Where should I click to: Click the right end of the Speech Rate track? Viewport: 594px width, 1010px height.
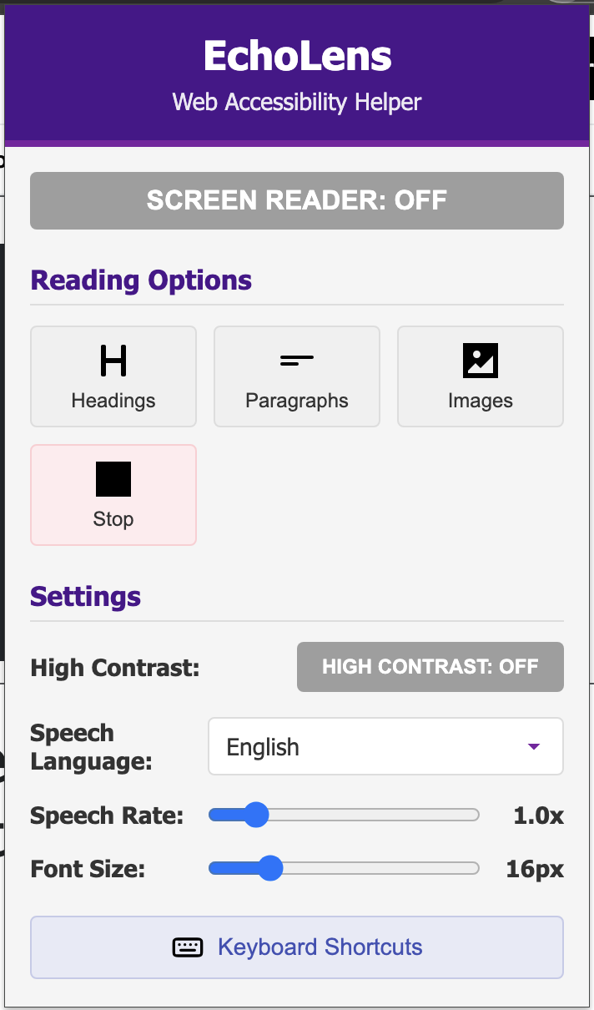pyautogui.click(x=474, y=815)
